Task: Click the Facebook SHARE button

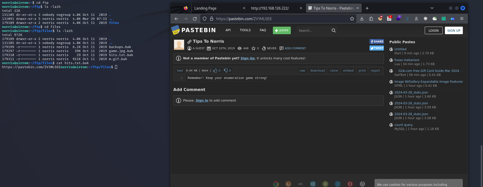Action: pyautogui.click(x=377, y=41)
